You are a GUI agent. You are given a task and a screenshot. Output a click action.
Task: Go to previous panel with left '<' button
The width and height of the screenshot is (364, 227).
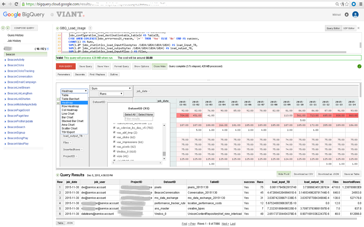click(x=3, y=28)
